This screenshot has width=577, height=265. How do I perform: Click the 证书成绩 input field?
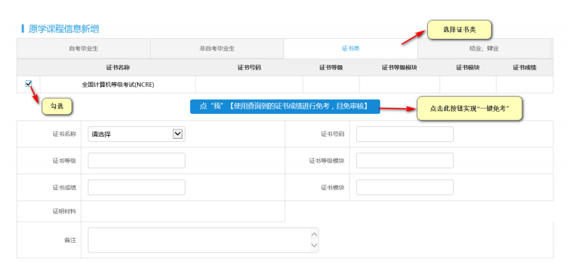pyautogui.click(x=136, y=187)
